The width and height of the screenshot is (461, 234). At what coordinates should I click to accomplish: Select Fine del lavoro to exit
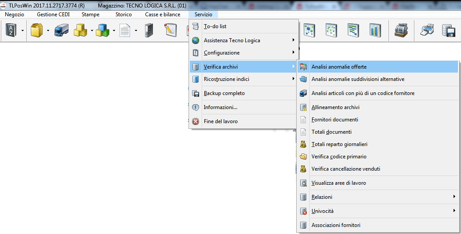[221, 121]
